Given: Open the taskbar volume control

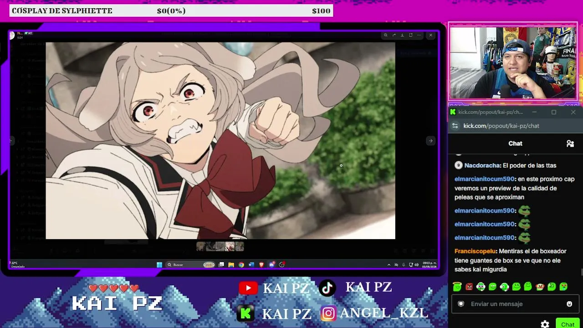Looking at the screenshot, I should click(416, 265).
